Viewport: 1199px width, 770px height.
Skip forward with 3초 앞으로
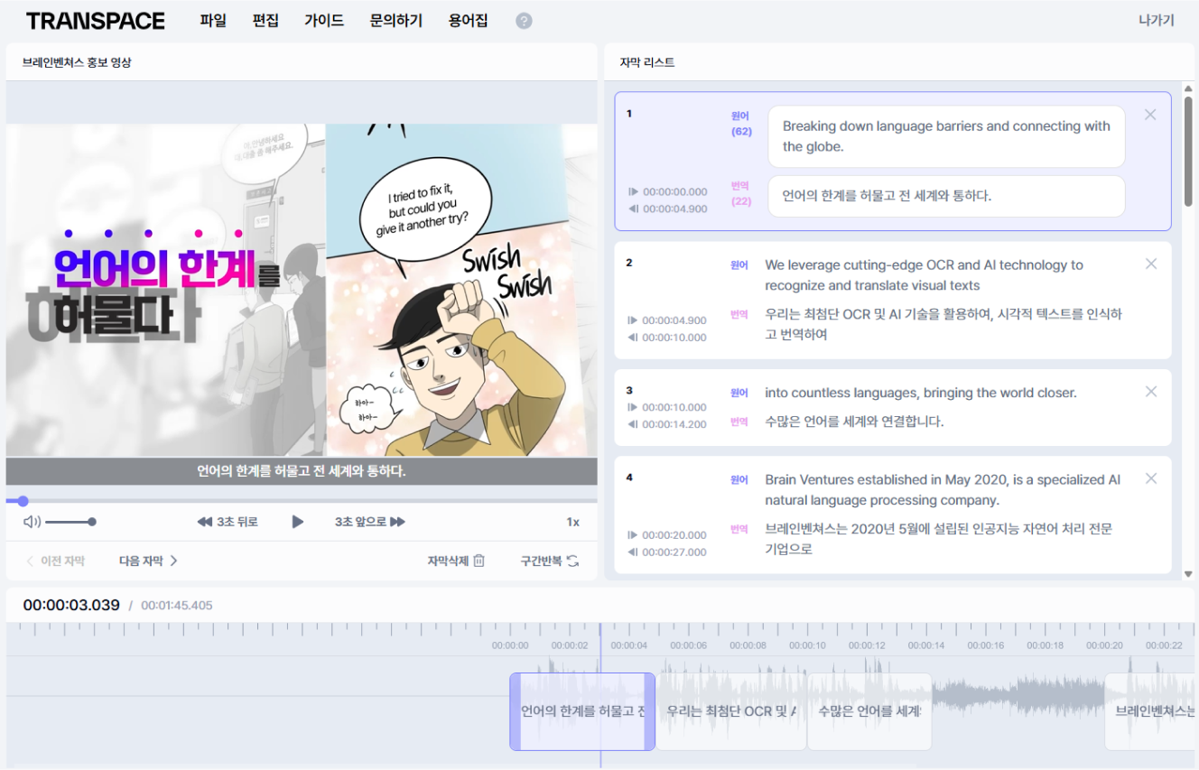pos(369,522)
